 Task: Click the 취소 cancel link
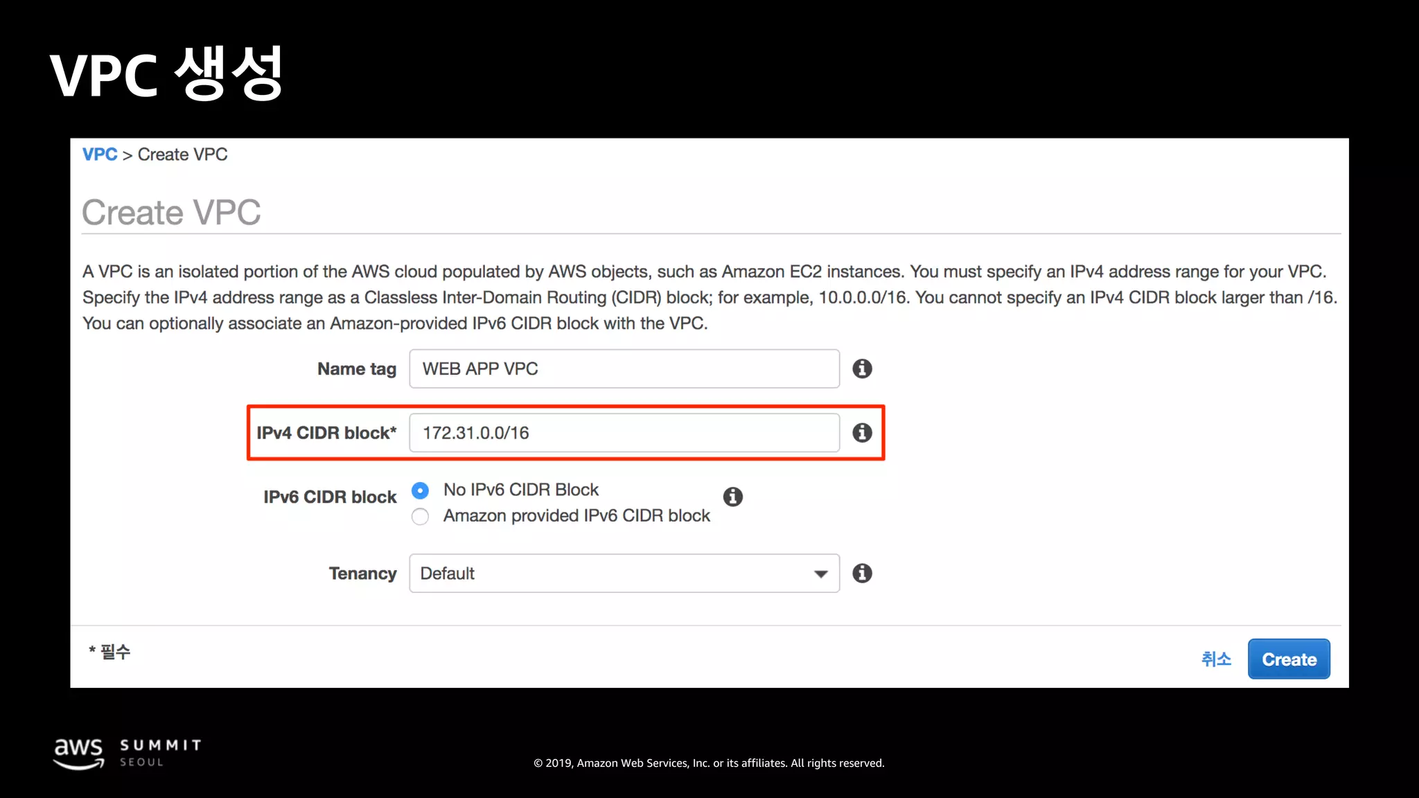coord(1216,659)
